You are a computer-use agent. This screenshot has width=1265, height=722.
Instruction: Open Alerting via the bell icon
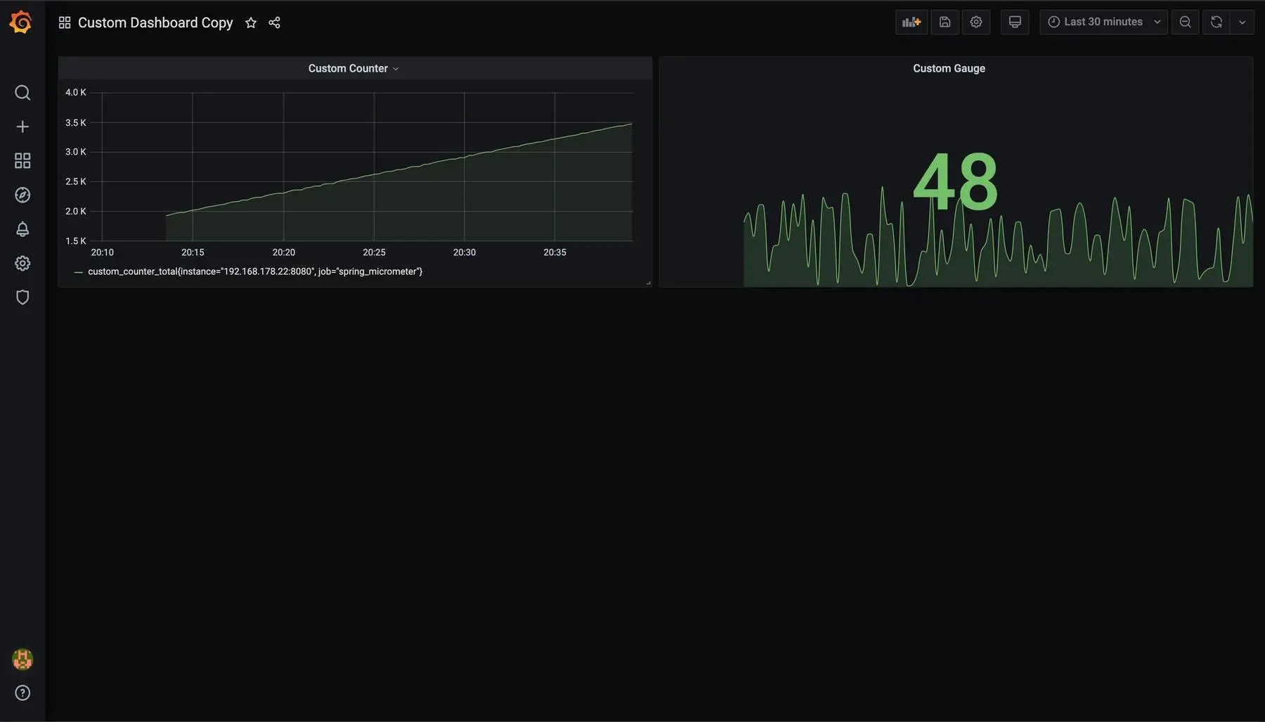click(x=22, y=228)
